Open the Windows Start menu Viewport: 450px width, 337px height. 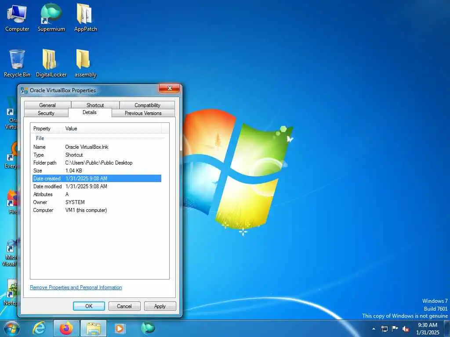(x=11, y=328)
